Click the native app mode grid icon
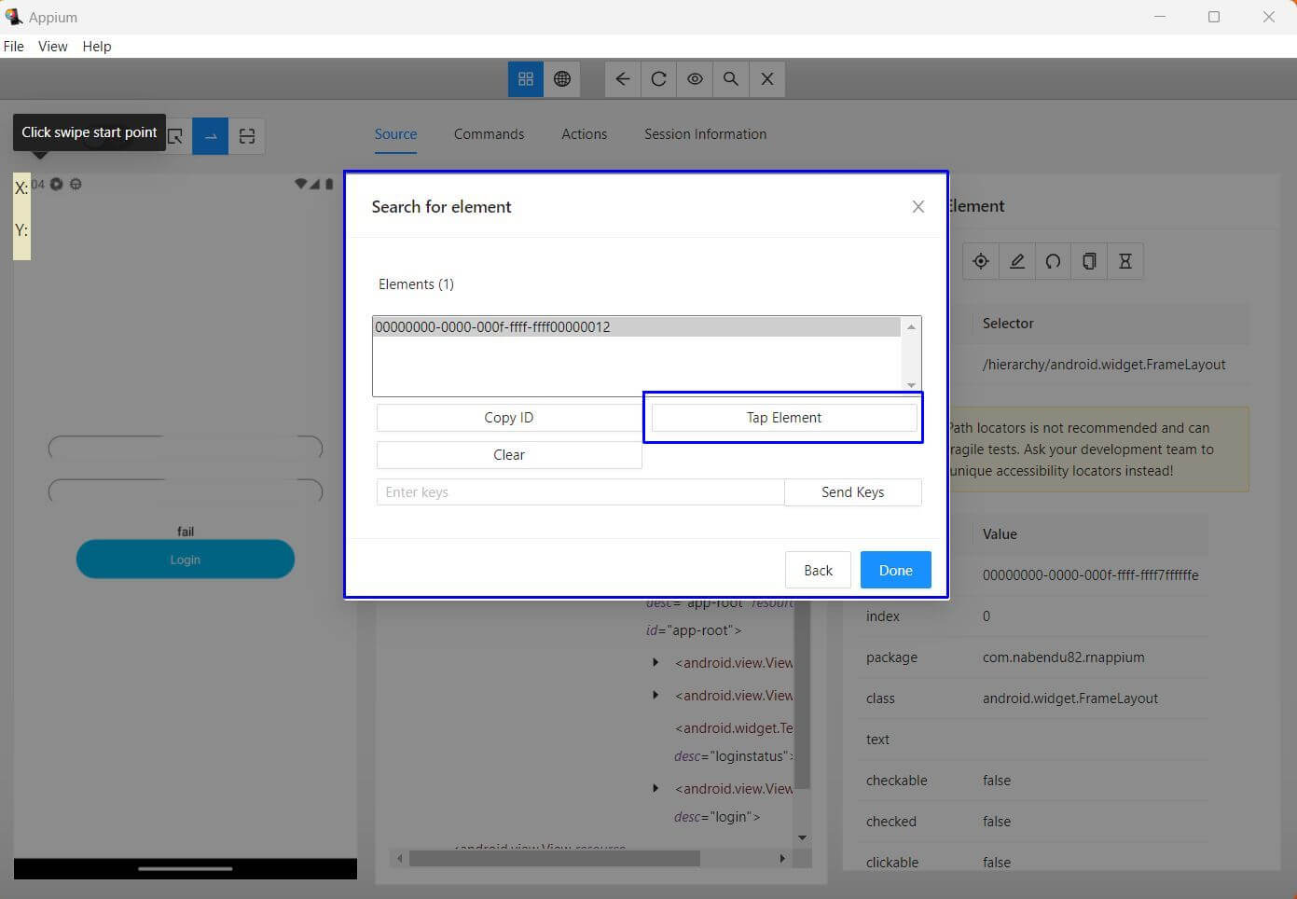 [x=525, y=79]
